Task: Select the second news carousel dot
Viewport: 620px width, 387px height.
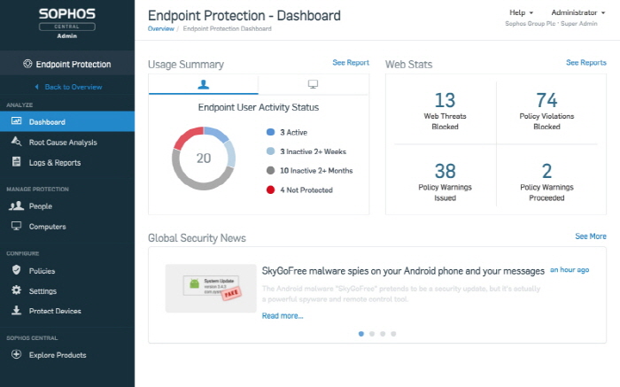Action: coord(372,334)
